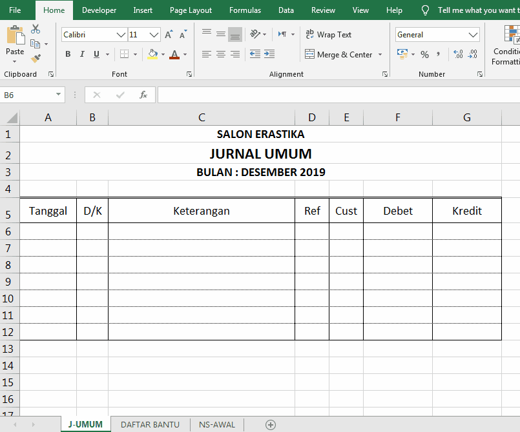Screen dimensions: 520x432
Task: Decrease the indent
Action: (x=255, y=54)
